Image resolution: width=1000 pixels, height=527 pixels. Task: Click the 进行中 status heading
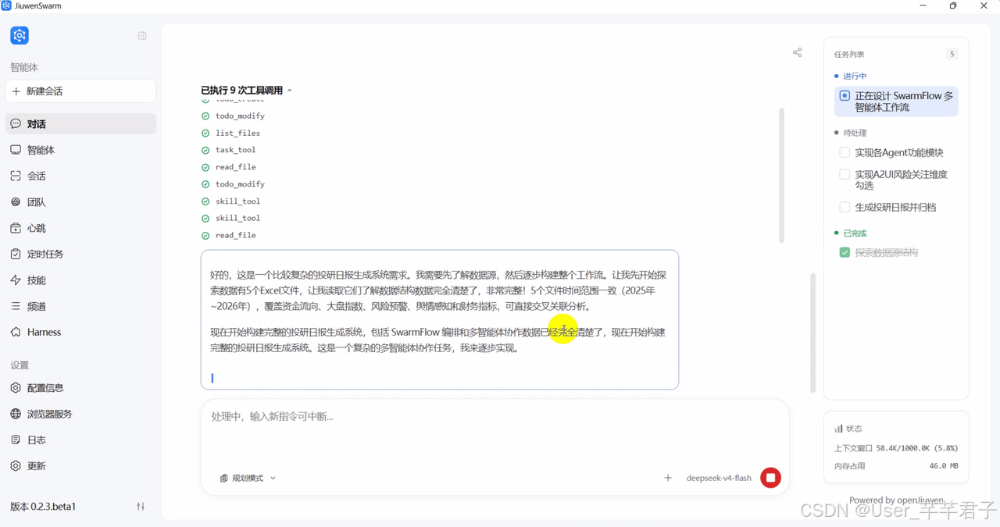(x=855, y=77)
